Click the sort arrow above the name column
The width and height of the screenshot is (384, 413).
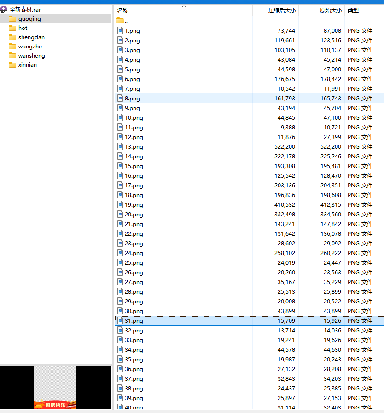(184, 6)
